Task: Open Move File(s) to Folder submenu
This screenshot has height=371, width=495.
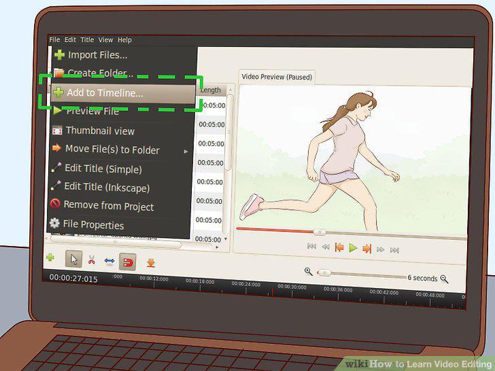Action: 121,149
